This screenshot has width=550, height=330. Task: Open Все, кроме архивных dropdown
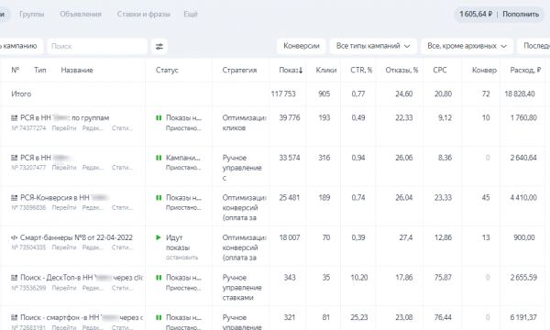click(x=467, y=46)
